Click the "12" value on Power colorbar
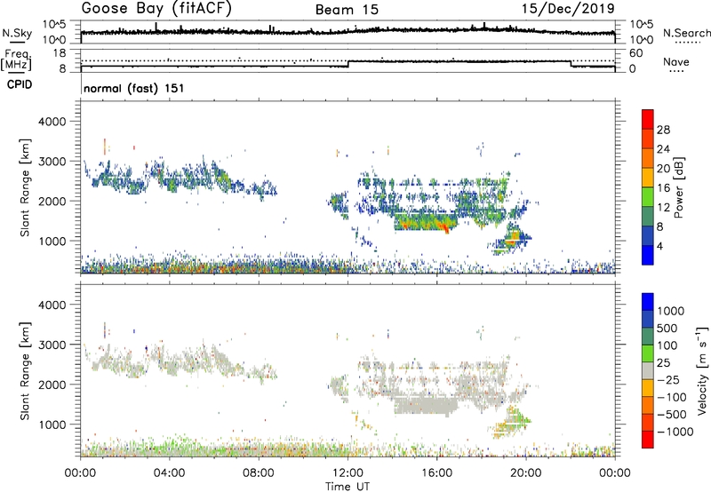The width and height of the screenshot is (711, 492). [x=663, y=208]
